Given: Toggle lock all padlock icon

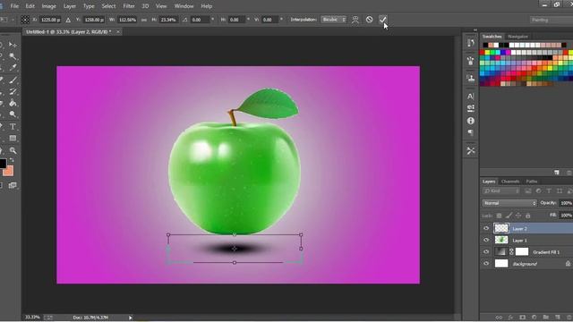Looking at the screenshot, I should click(x=527, y=216).
